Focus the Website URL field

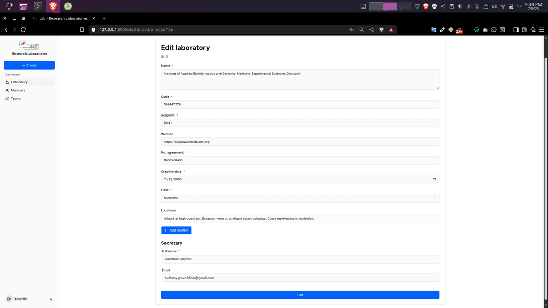click(x=300, y=142)
